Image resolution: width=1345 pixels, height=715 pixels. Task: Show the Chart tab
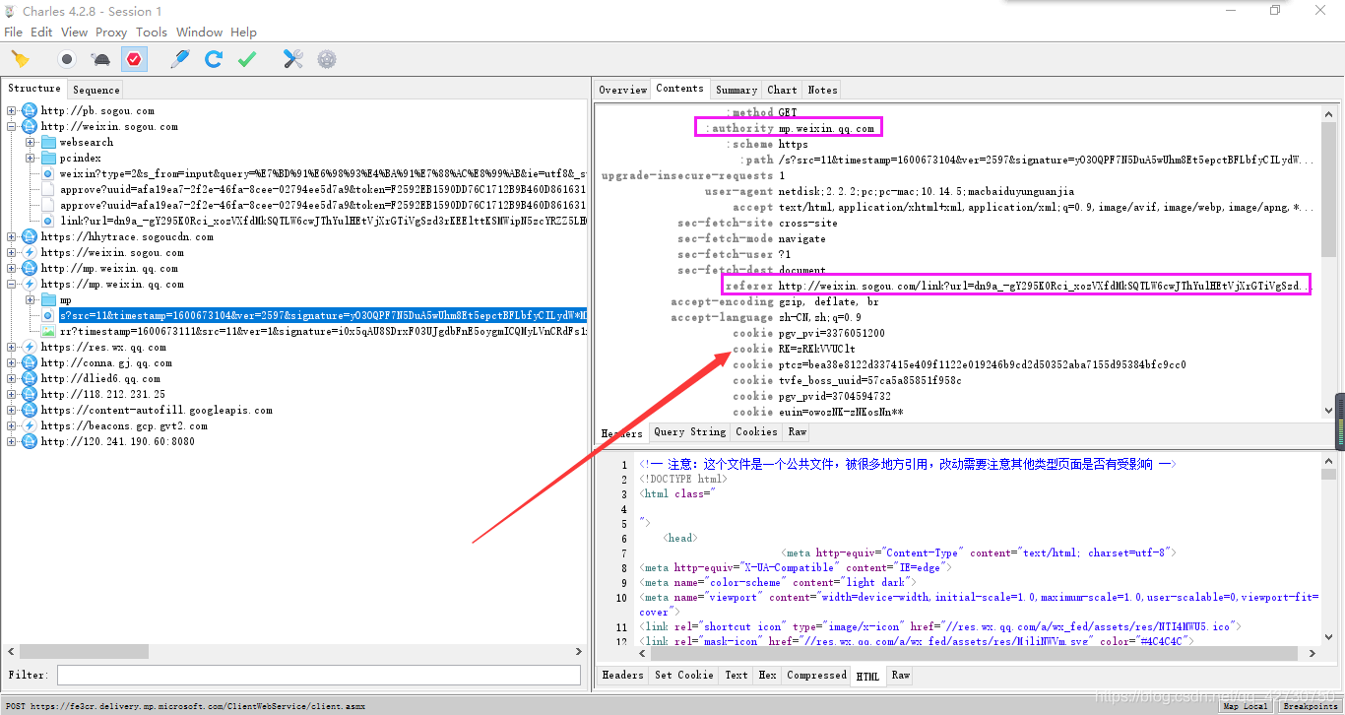coord(783,90)
